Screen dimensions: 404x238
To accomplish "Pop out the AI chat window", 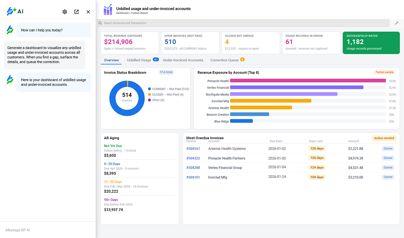I will click(76, 12).
